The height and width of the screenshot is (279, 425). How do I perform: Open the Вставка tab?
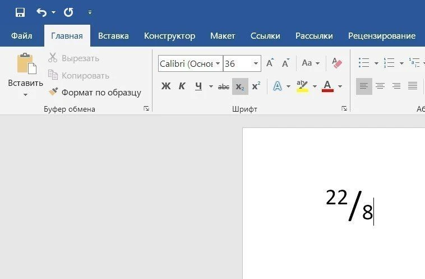[x=113, y=36]
